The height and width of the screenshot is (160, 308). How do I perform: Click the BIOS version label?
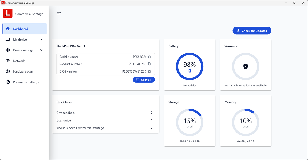tap(68, 71)
